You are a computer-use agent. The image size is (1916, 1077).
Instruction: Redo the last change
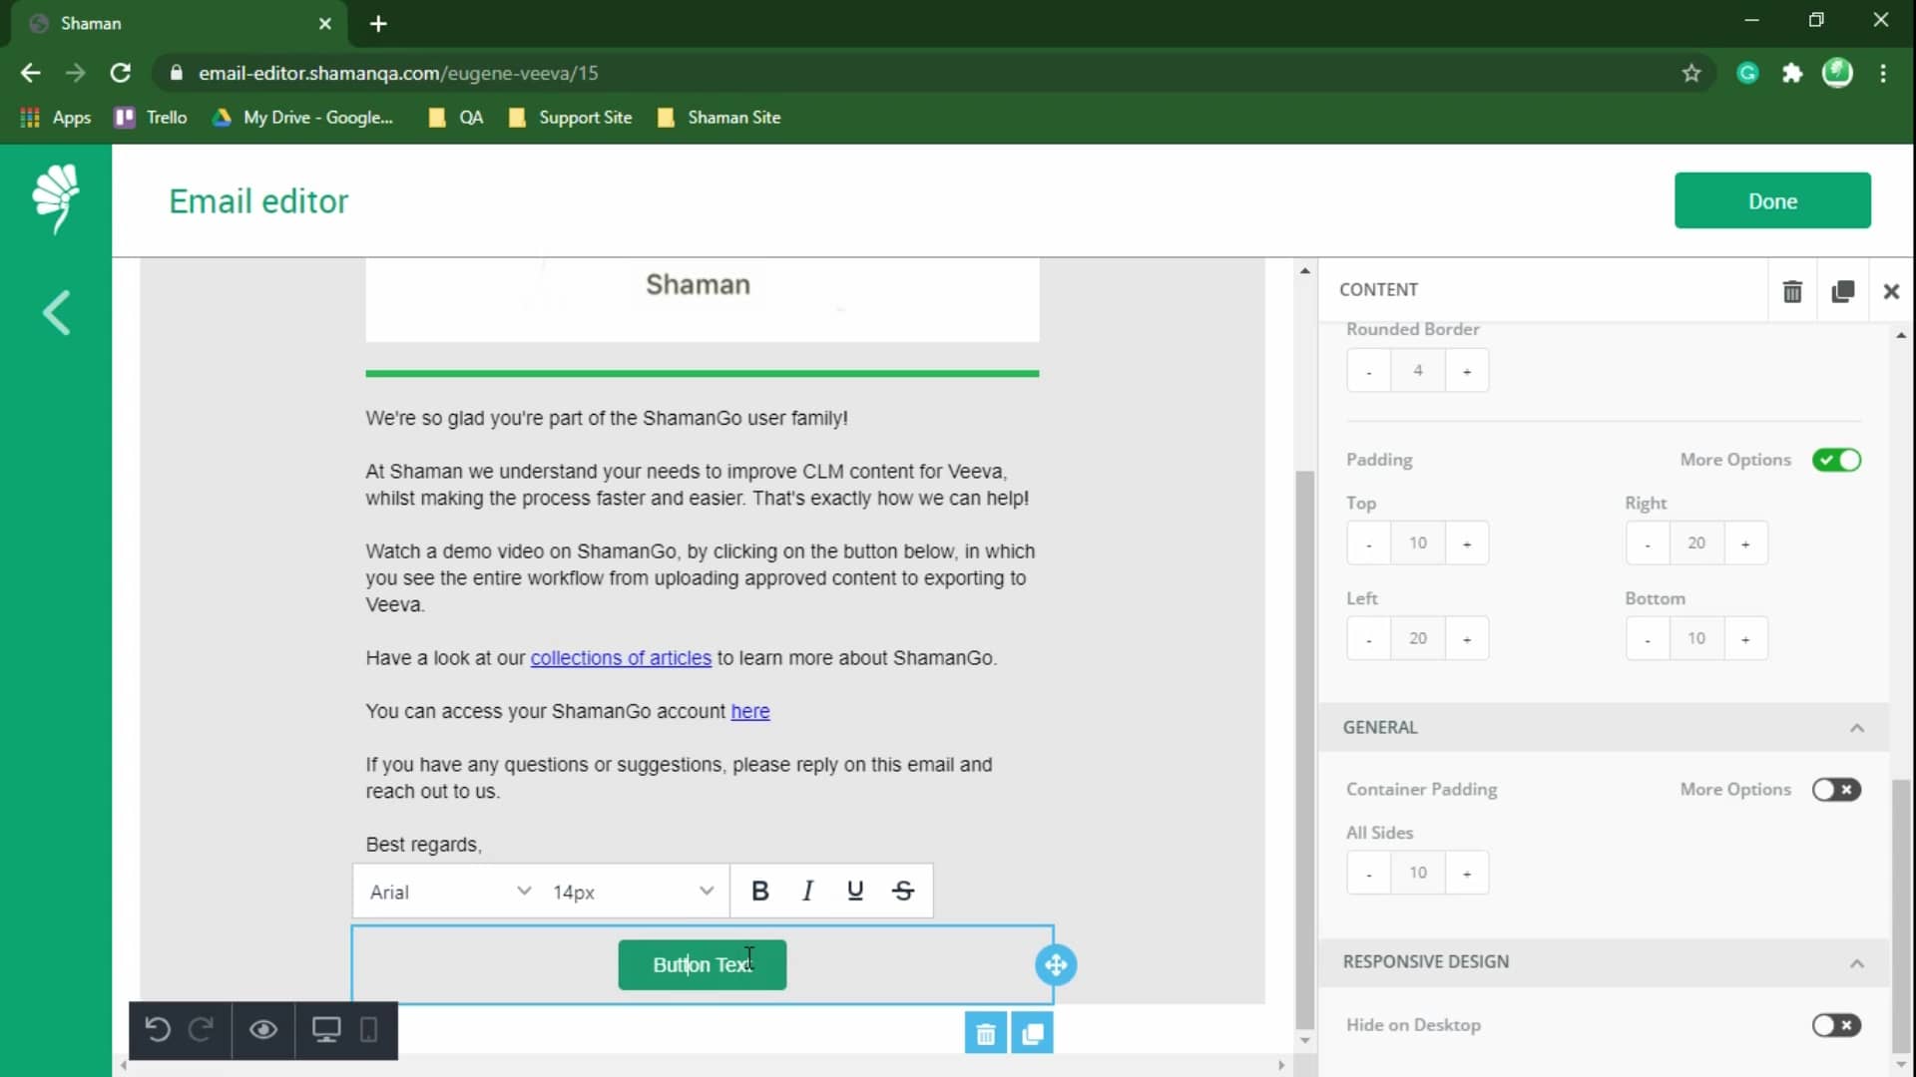[x=202, y=1030]
